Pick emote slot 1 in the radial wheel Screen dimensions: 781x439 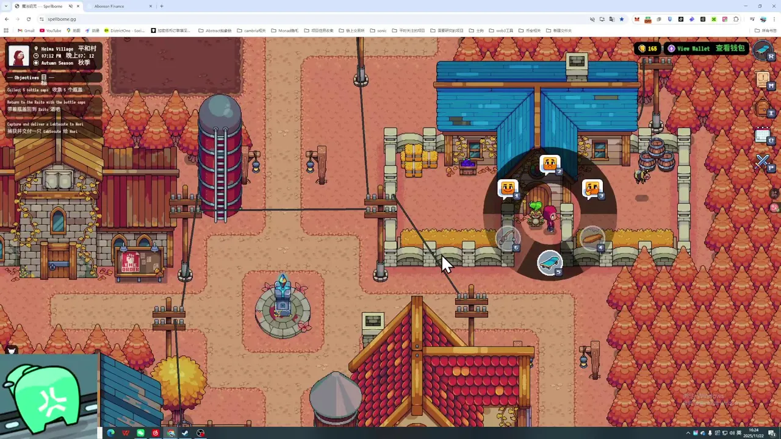coord(508,188)
